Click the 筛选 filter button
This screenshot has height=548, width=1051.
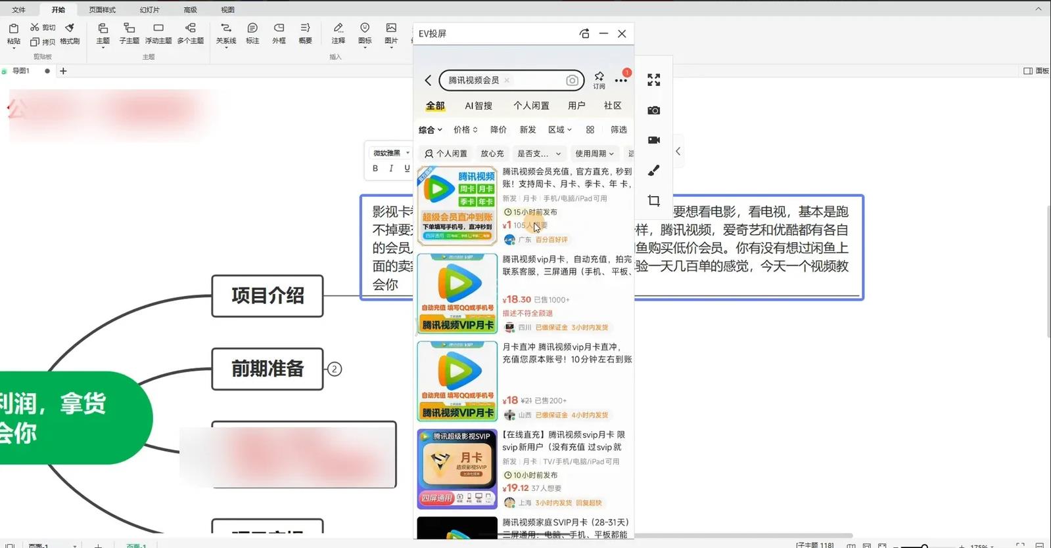coord(619,130)
